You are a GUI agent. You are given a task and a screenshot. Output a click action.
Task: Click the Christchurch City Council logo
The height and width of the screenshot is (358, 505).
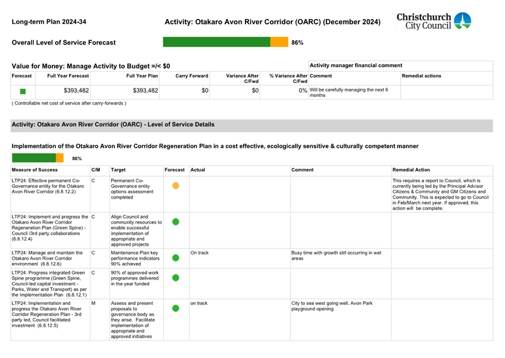[434, 22]
